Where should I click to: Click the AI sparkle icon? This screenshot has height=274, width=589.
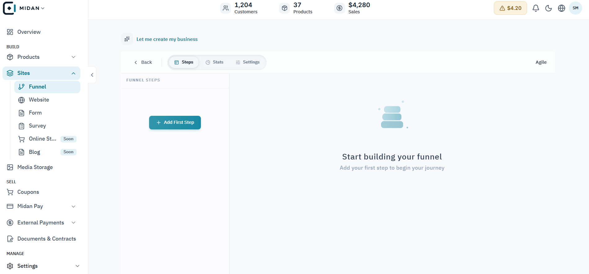click(x=127, y=39)
